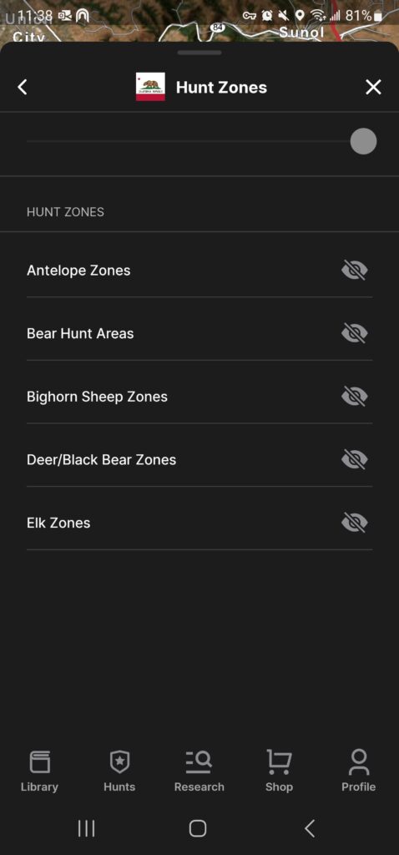Unhide Bighorn Sheep Zones layer

[355, 397]
